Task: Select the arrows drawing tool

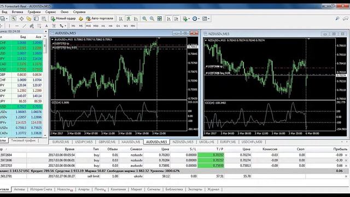Action: 61,26
